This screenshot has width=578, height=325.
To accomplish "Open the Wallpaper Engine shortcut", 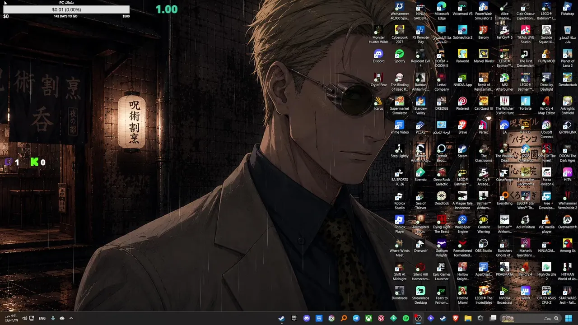I will pyautogui.click(x=462, y=223).
